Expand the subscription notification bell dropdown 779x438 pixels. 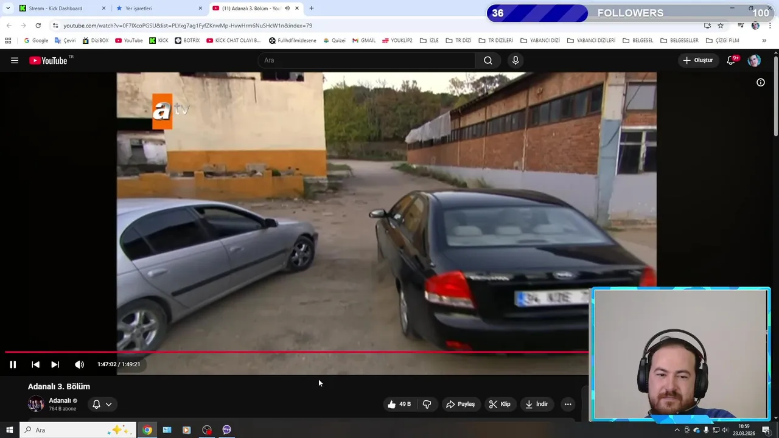pyautogui.click(x=102, y=404)
